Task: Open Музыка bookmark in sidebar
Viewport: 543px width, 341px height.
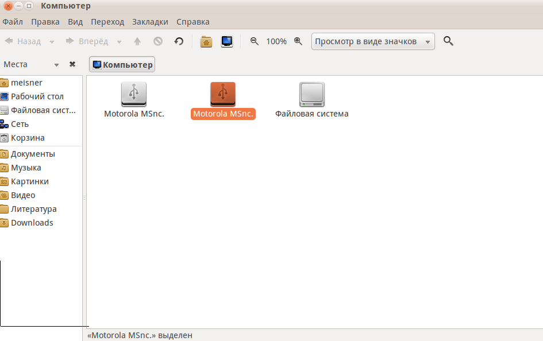Action: (41, 168)
